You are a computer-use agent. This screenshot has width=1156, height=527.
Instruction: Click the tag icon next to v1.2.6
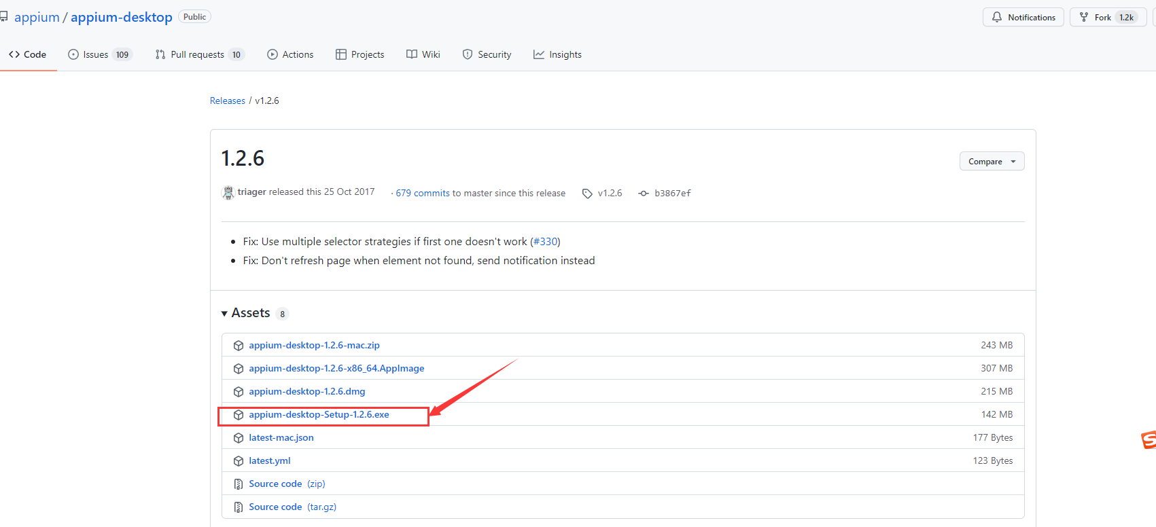click(x=587, y=194)
